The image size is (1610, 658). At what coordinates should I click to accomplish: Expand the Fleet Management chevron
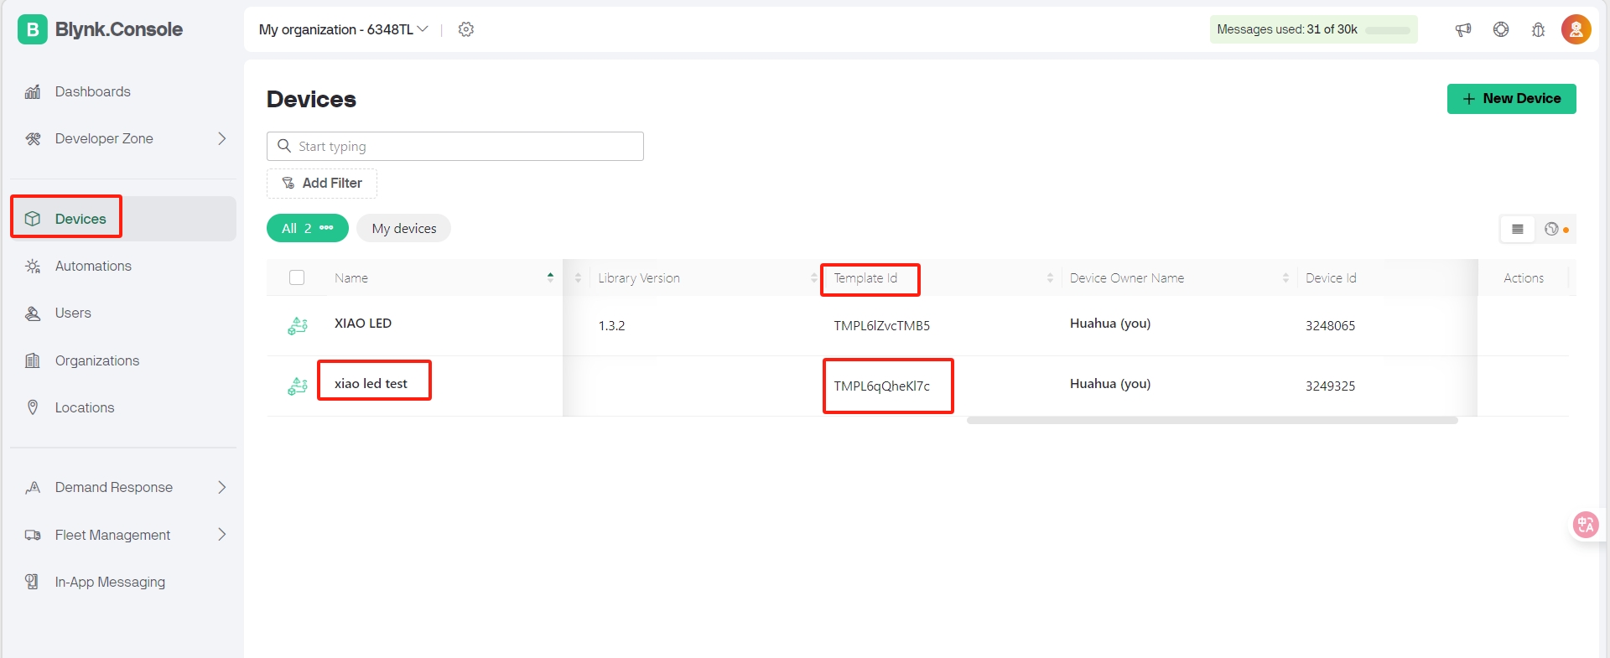(222, 534)
